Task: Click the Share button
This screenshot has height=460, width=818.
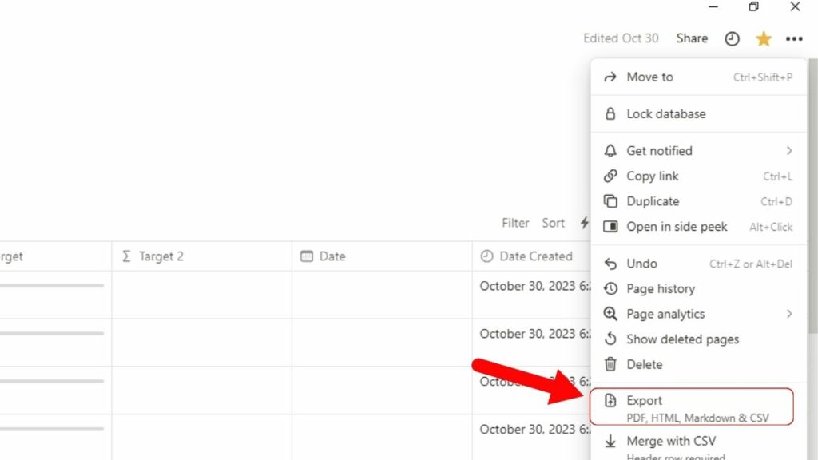Action: [692, 38]
